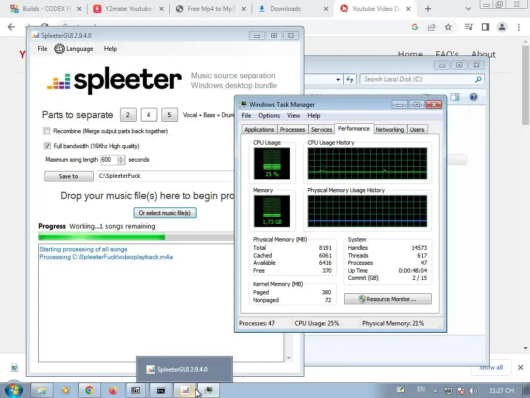The height and width of the screenshot is (398, 530).
Task: Click the downloaded file icon in Chrome's download bar
Action: 14,367
